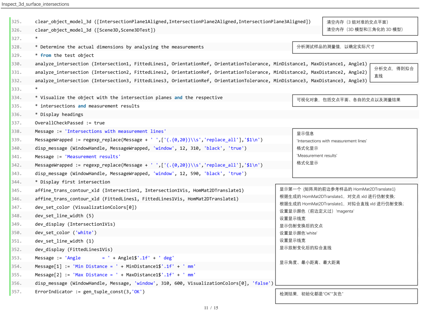
Task: Click 'Intersections with measurement lines' string in code
Action: [115, 131]
